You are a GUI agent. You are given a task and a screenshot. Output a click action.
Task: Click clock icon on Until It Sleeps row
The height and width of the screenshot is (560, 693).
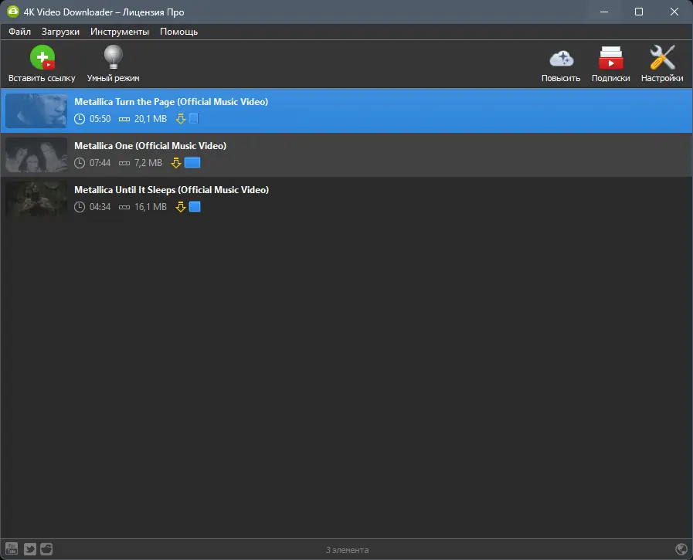tap(80, 207)
